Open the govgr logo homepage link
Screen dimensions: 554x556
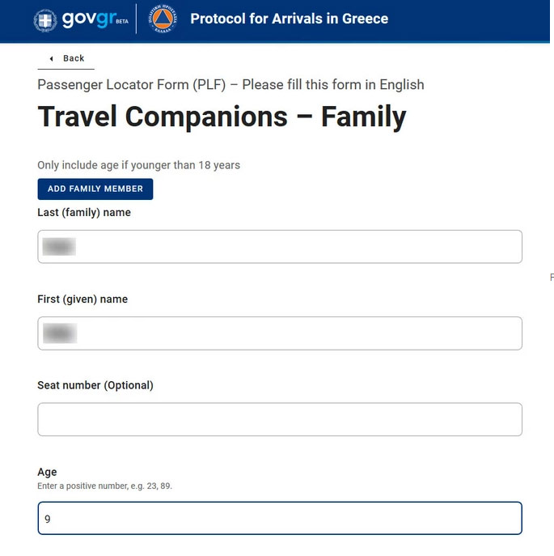click(x=89, y=19)
